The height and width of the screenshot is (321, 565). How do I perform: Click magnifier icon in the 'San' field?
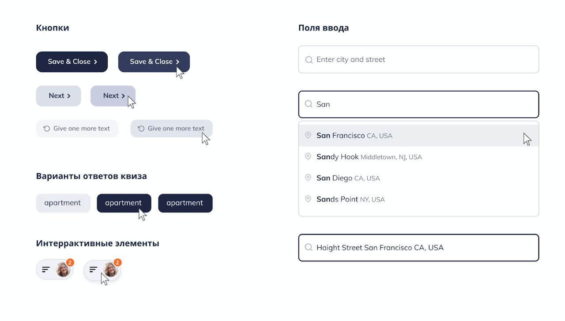[x=309, y=105]
